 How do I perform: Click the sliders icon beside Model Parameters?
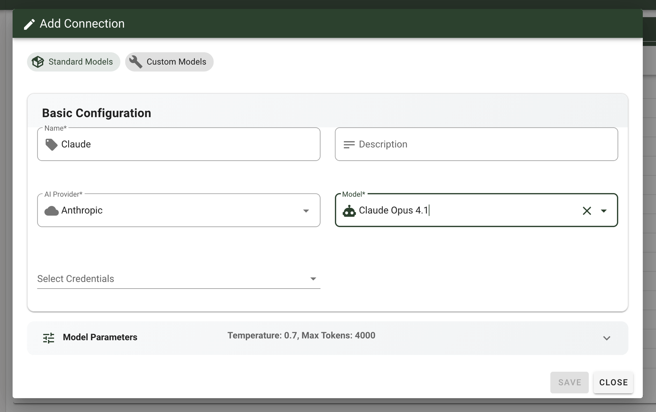pyautogui.click(x=49, y=338)
